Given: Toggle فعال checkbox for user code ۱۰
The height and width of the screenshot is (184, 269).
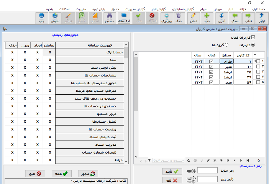Looking at the screenshot, I should coord(211,67).
